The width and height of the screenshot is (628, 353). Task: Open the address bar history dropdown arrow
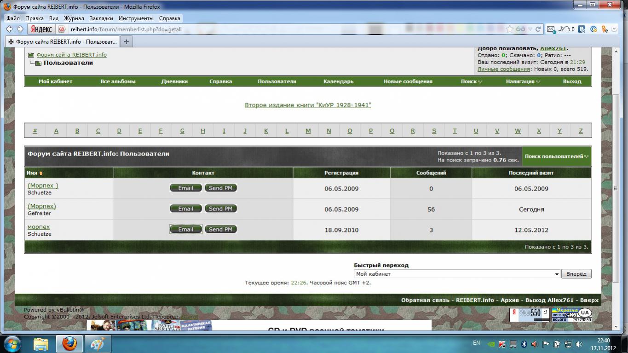click(x=530, y=29)
